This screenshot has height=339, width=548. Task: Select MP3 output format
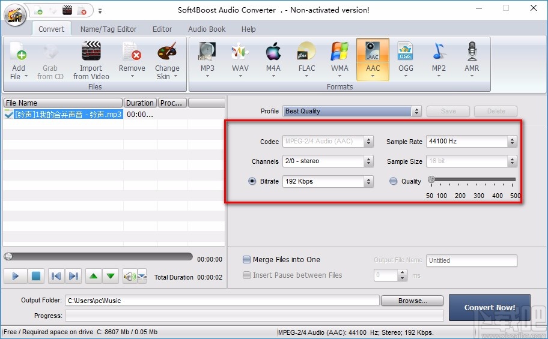point(207,52)
